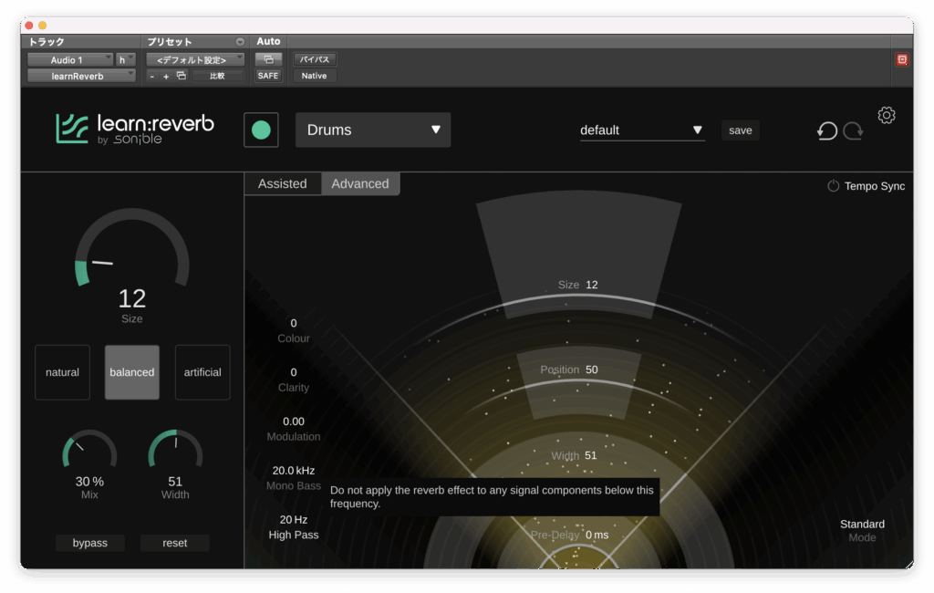Screen dimensions: 934x593
Task: Click the sonible learn:reverb logo
Action: pyautogui.click(x=135, y=129)
